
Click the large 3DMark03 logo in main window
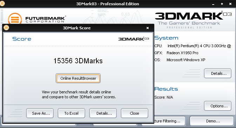click(x=193, y=20)
